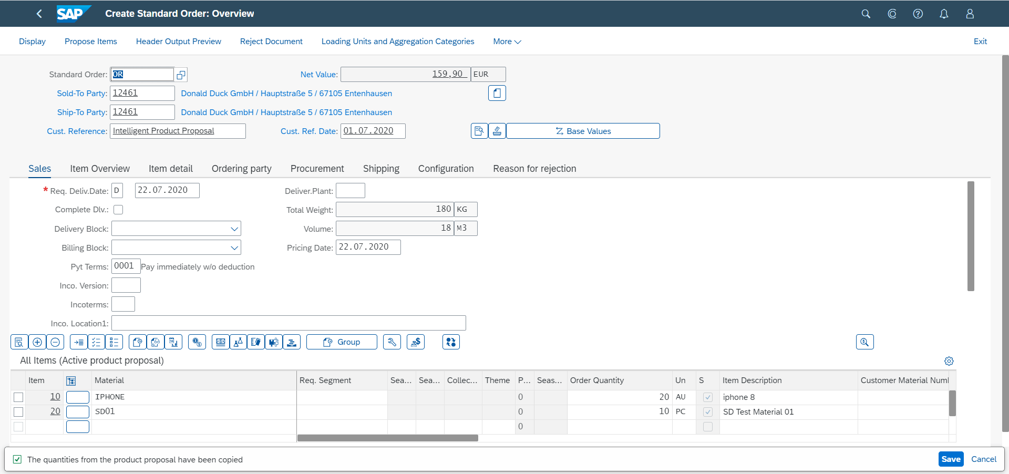1009x474 pixels.
Task: Click the Header Output Preview menu item
Action: (178, 41)
